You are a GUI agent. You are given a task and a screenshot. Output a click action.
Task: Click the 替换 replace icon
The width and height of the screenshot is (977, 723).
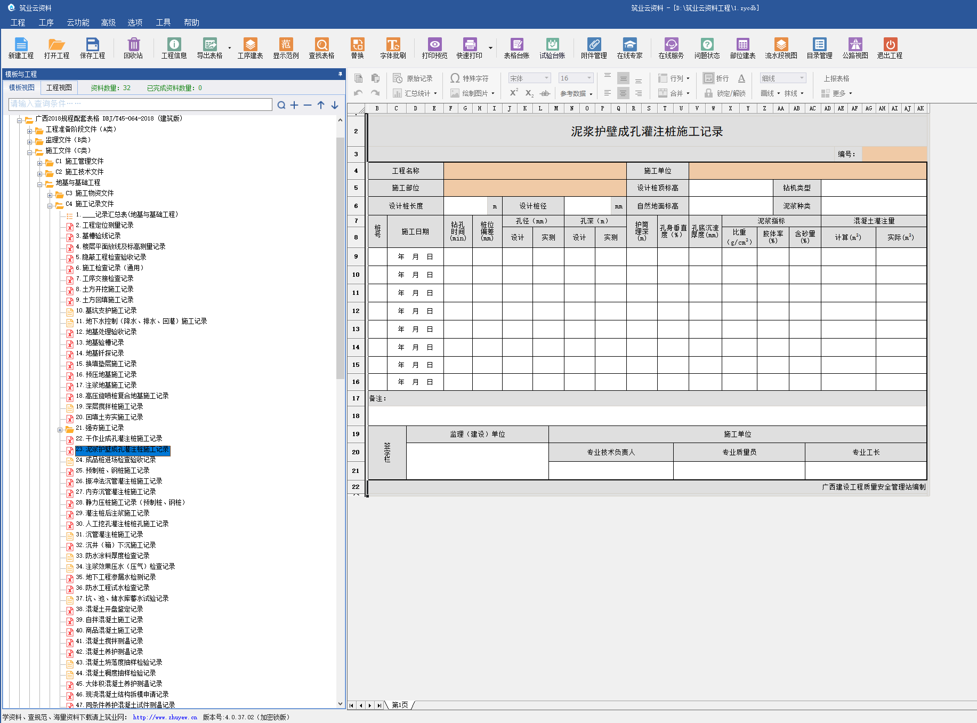click(x=357, y=48)
